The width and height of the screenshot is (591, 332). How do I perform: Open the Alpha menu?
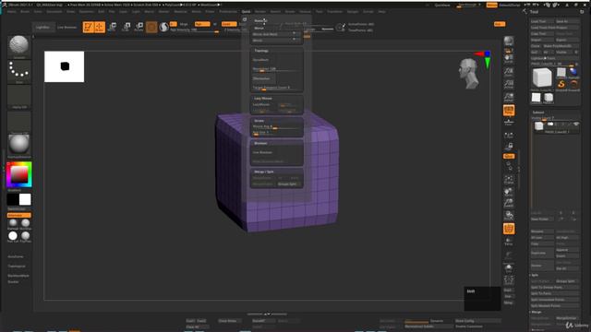pyautogui.click(x=12, y=12)
